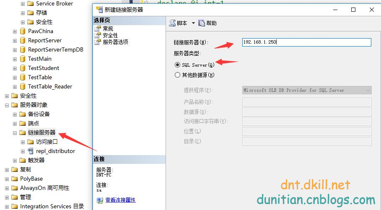381x210 pixels.
Task: Select the TestStudent tree item
Action: tap(44, 68)
